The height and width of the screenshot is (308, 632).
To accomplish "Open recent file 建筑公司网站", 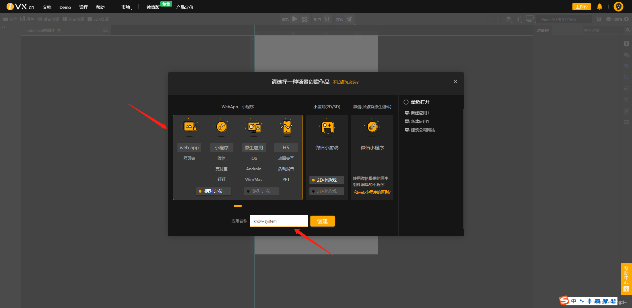I will [420, 130].
